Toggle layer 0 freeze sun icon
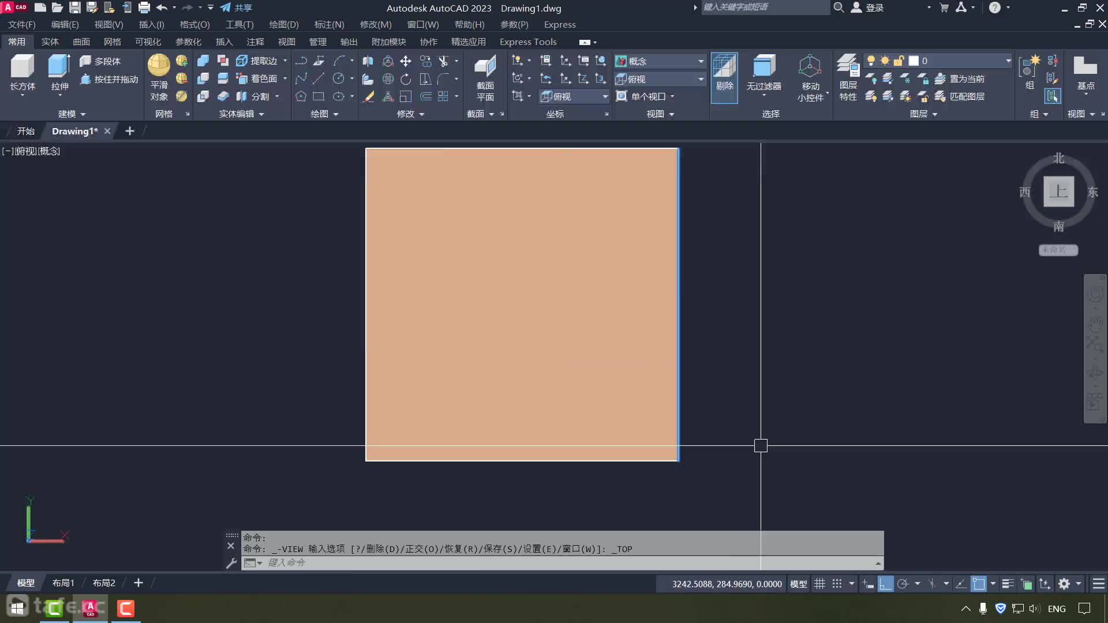Image resolution: width=1108 pixels, height=623 pixels. click(x=885, y=61)
